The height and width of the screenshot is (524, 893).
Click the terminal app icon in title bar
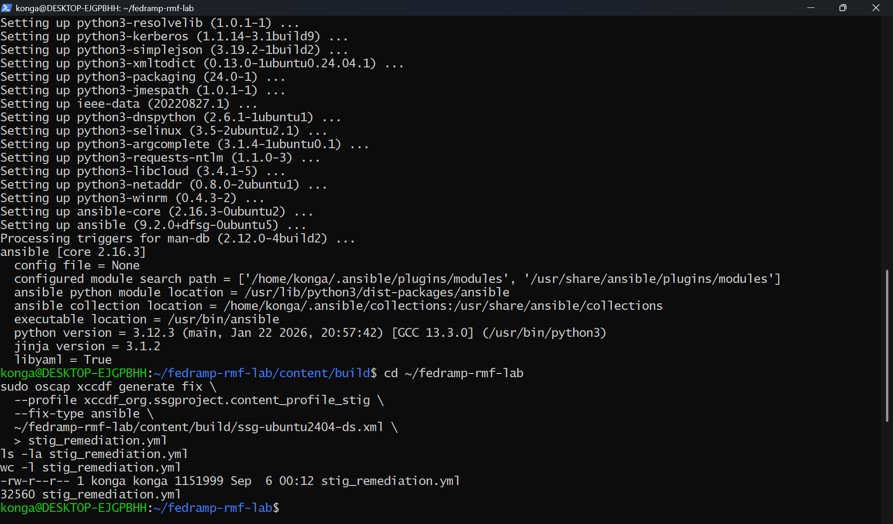pos(7,8)
